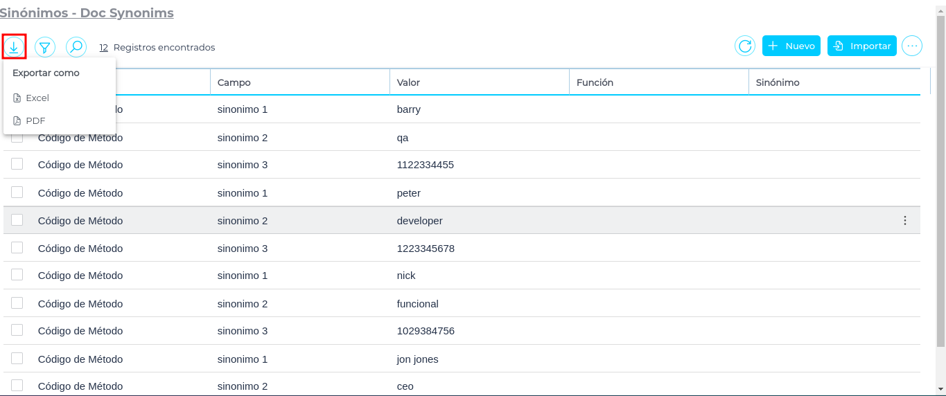This screenshot has height=396, width=946.
Task: Open the more options ellipsis button
Action: pyautogui.click(x=912, y=46)
